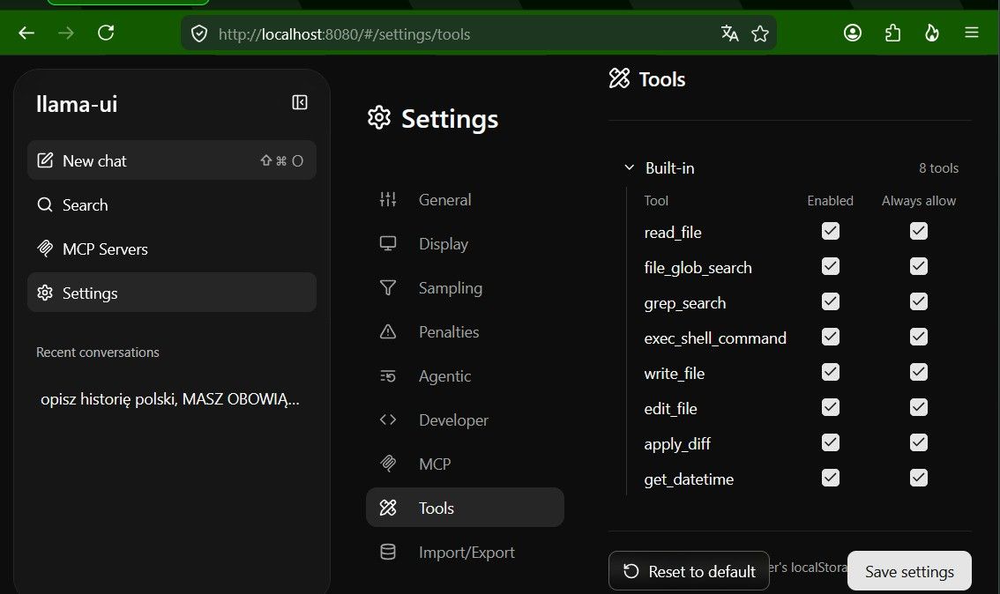Collapse the llama-ui sidebar panel icon
This screenshot has width=1000, height=594.
coord(300,102)
